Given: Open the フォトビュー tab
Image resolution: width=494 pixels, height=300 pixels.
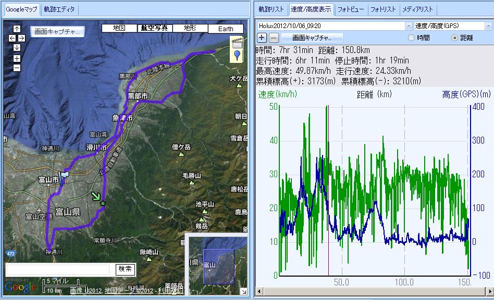Looking at the screenshot, I should (351, 9).
